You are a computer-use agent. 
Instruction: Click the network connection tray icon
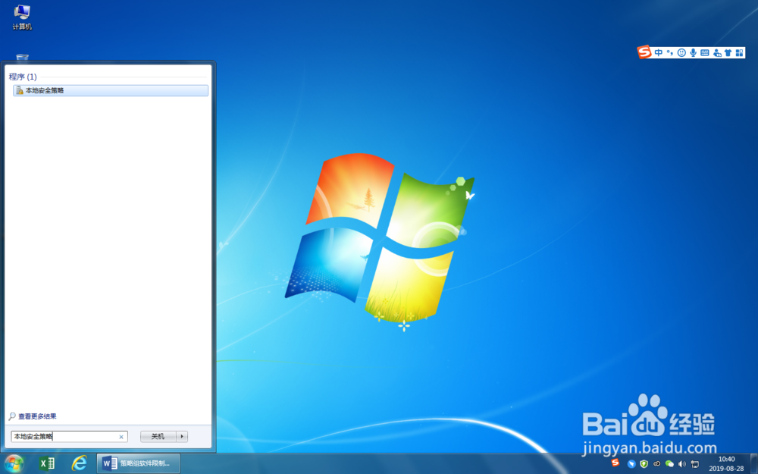[694, 464]
